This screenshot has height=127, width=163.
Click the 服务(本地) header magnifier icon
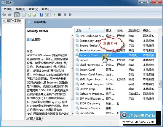tap(30, 22)
